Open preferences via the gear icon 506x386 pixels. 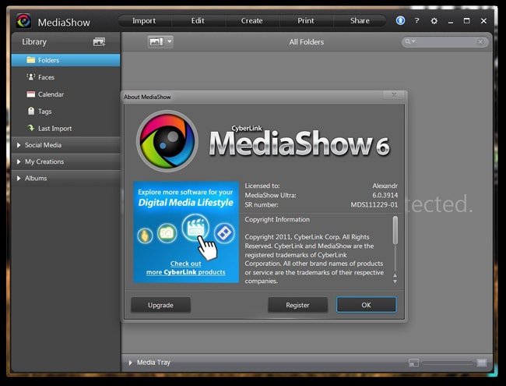point(434,21)
